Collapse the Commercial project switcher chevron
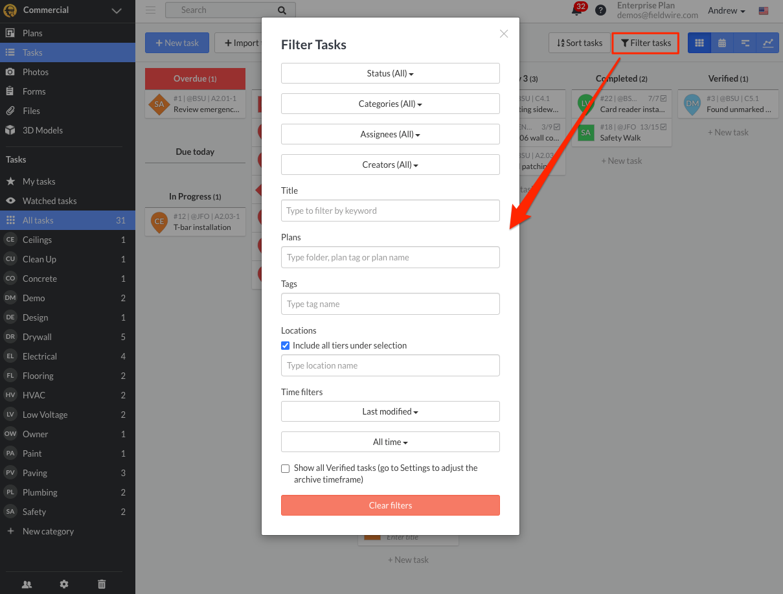The width and height of the screenshot is (783, 594). (x=117, y=10)
